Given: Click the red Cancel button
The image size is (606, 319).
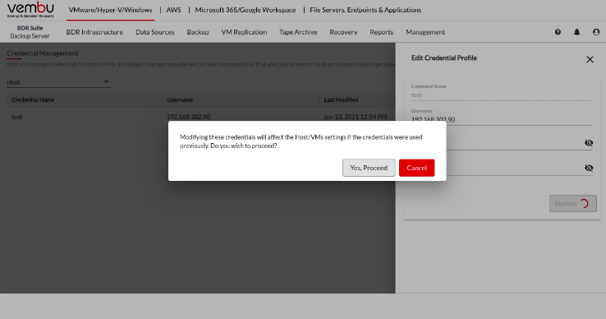Looking at the screenshot, I should tap(416, 168).
